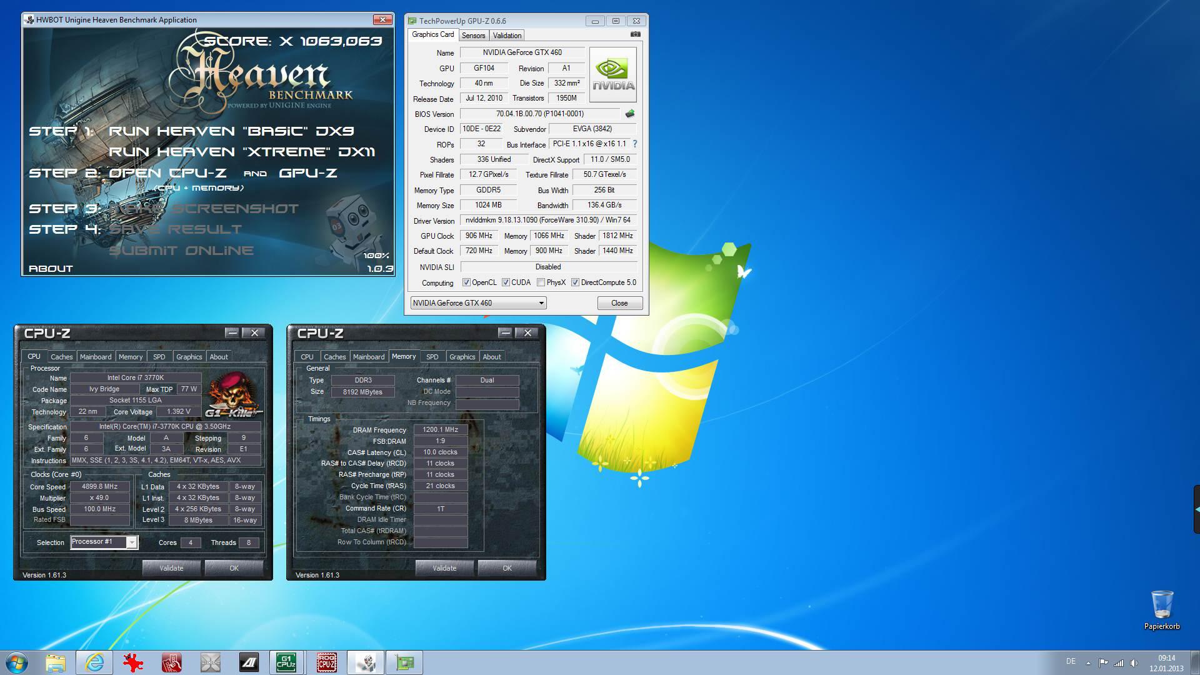The height and width of the screenshot is (675, 1200).
Task: Open the red splat IrfanView taskbar icon
Action: click(133, 662)
